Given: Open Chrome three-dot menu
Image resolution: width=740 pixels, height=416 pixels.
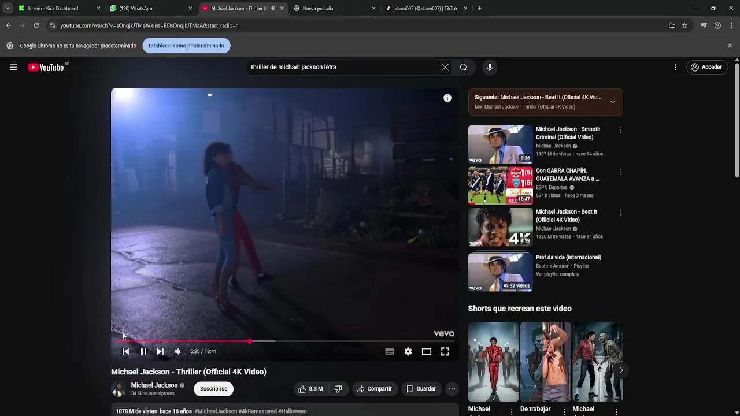Looking at the screenshot, I should [731, 25].
